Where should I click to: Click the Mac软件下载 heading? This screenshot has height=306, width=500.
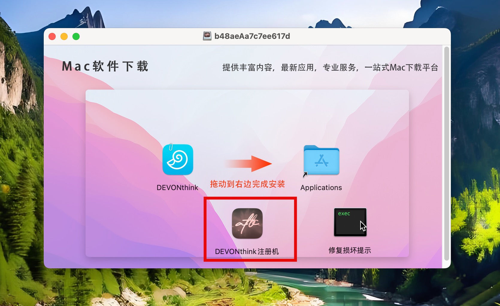coord(105,66)
